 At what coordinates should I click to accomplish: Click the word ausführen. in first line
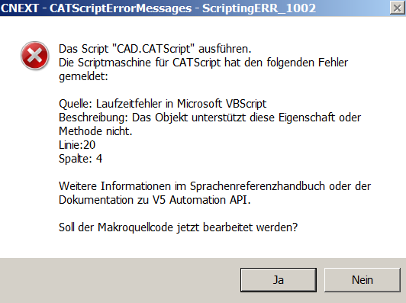click(x=225, y=49)
